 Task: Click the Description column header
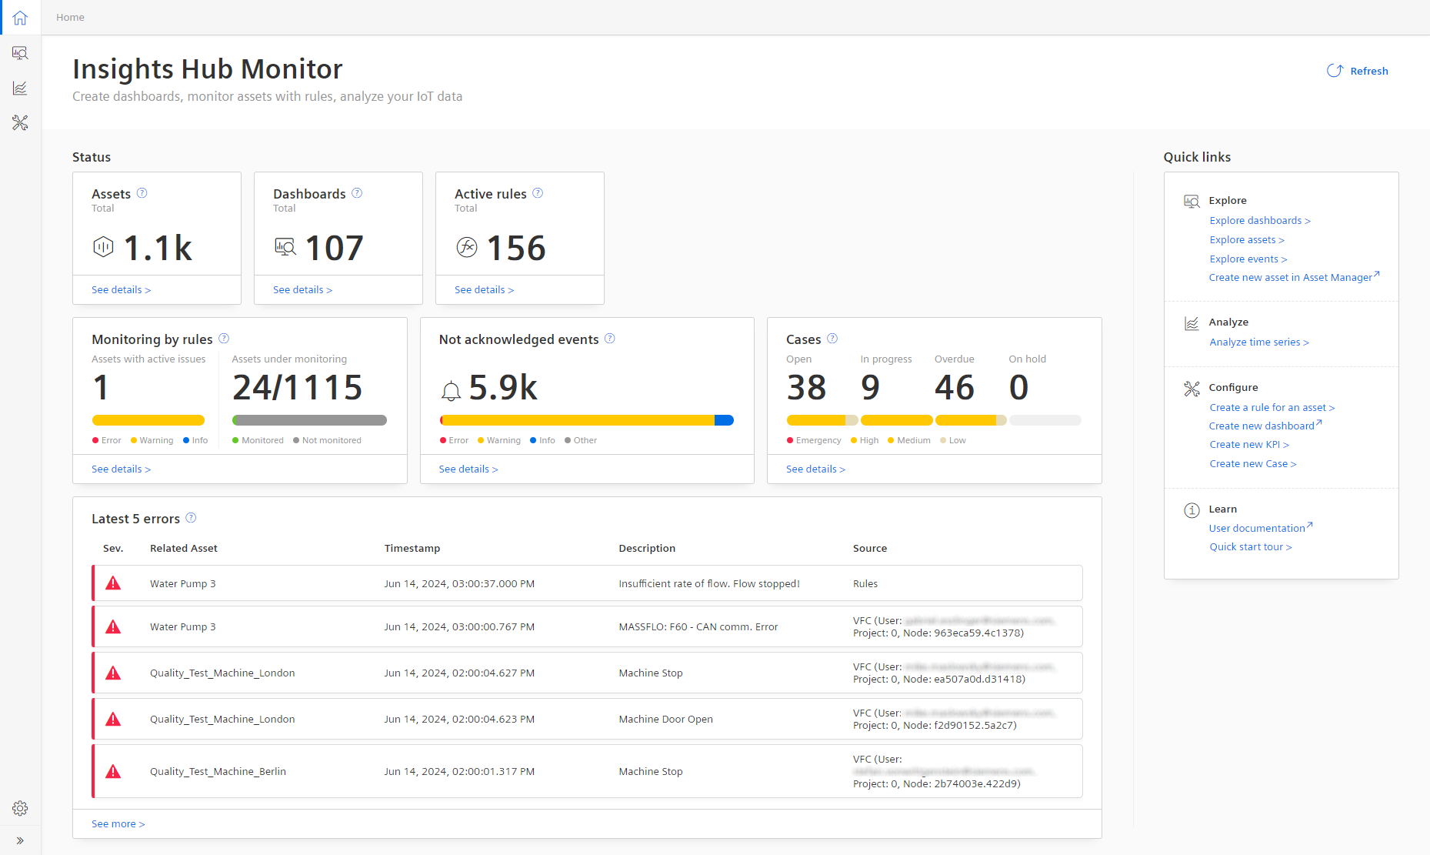pyautogui.click(x=647, y=549)
